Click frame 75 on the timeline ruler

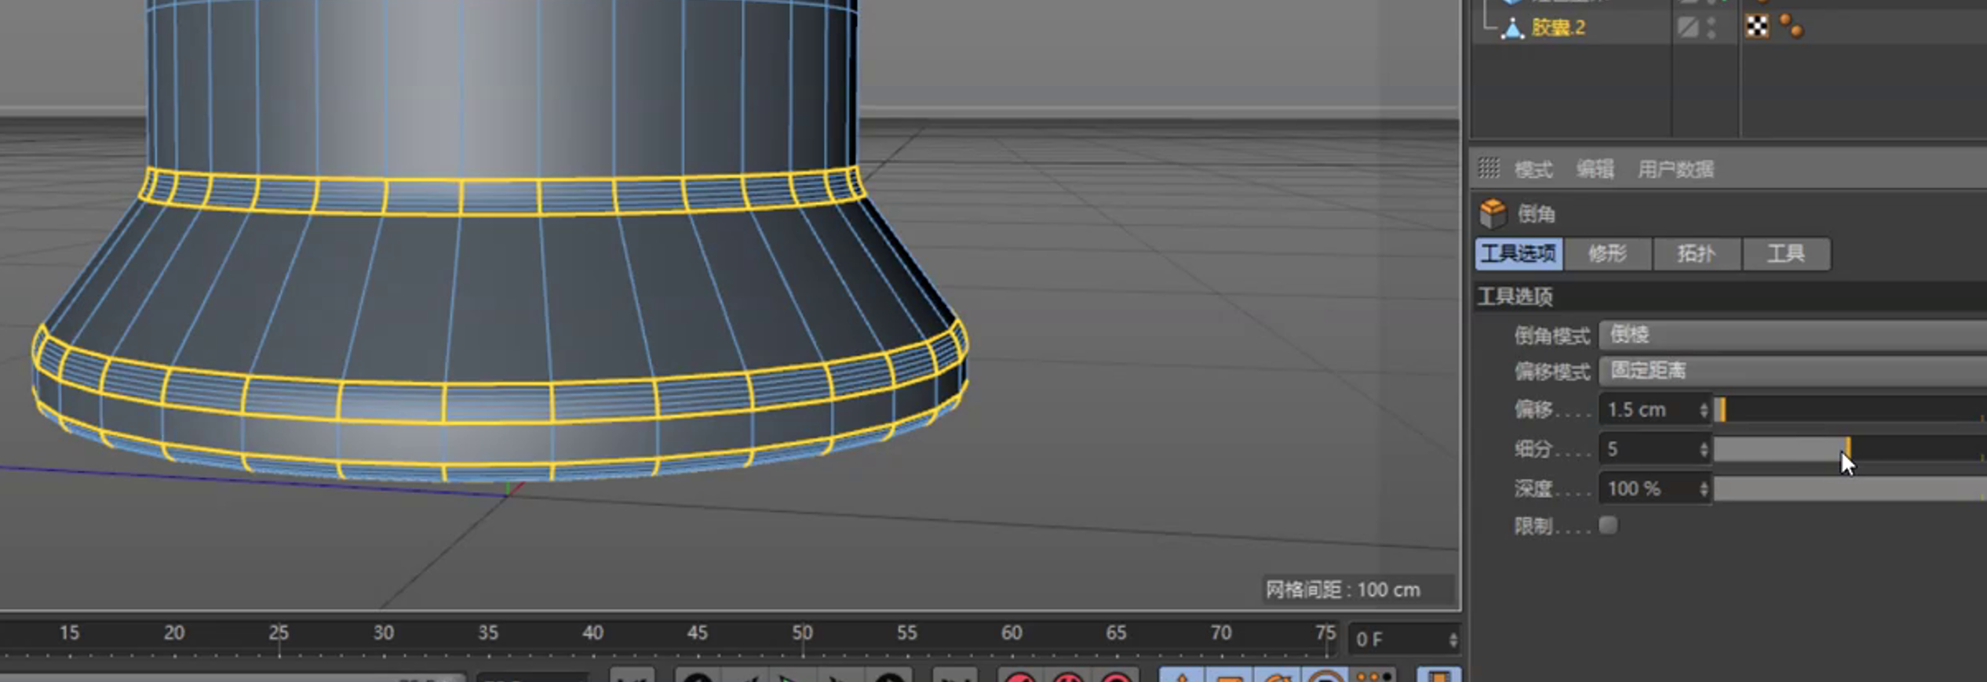(x=1325, y=633)
